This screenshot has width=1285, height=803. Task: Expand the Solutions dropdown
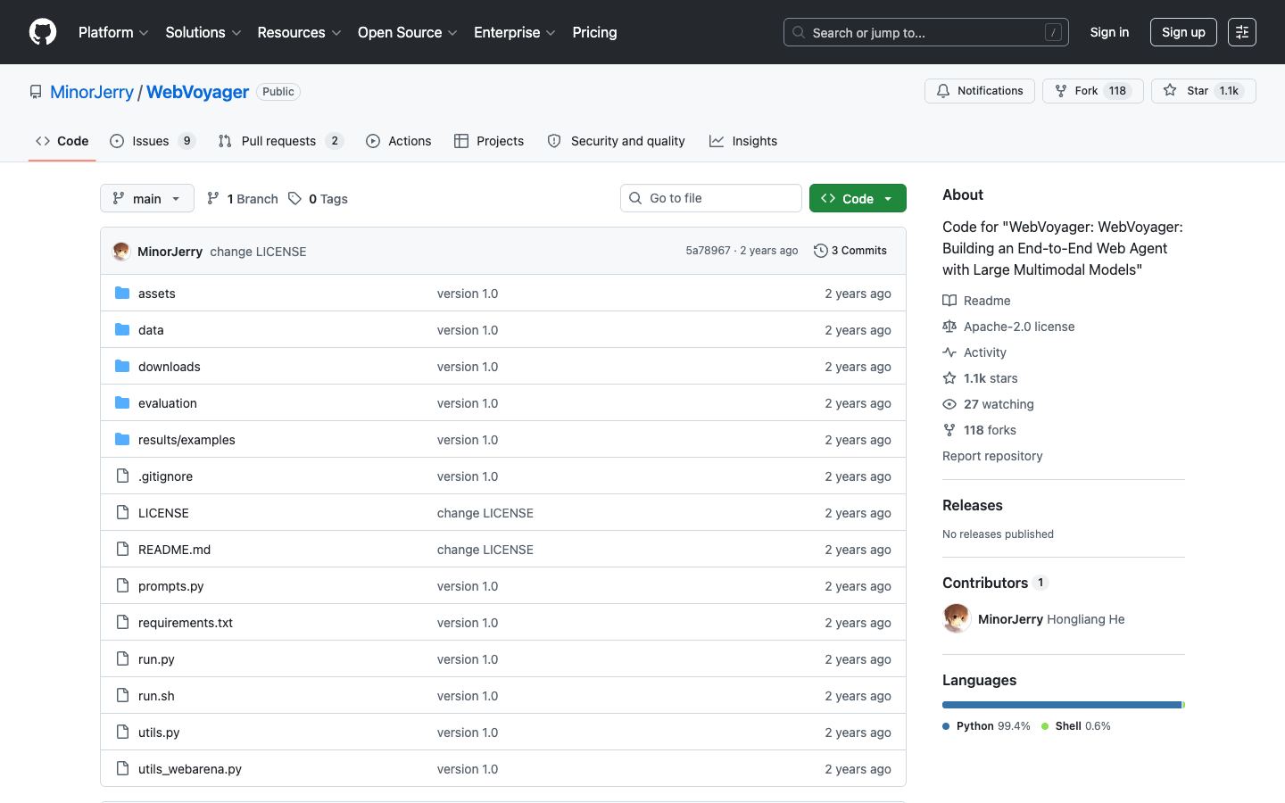pos(203,32)
